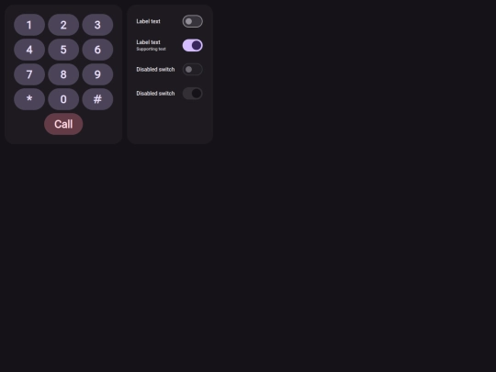Tap the 3 key on the dial pad
Viewport: 496px width, 372px height.
[97, 25]
